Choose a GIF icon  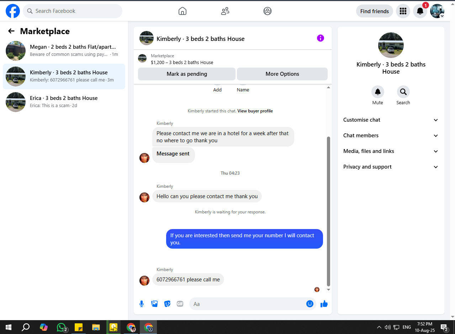click(180, 304)
